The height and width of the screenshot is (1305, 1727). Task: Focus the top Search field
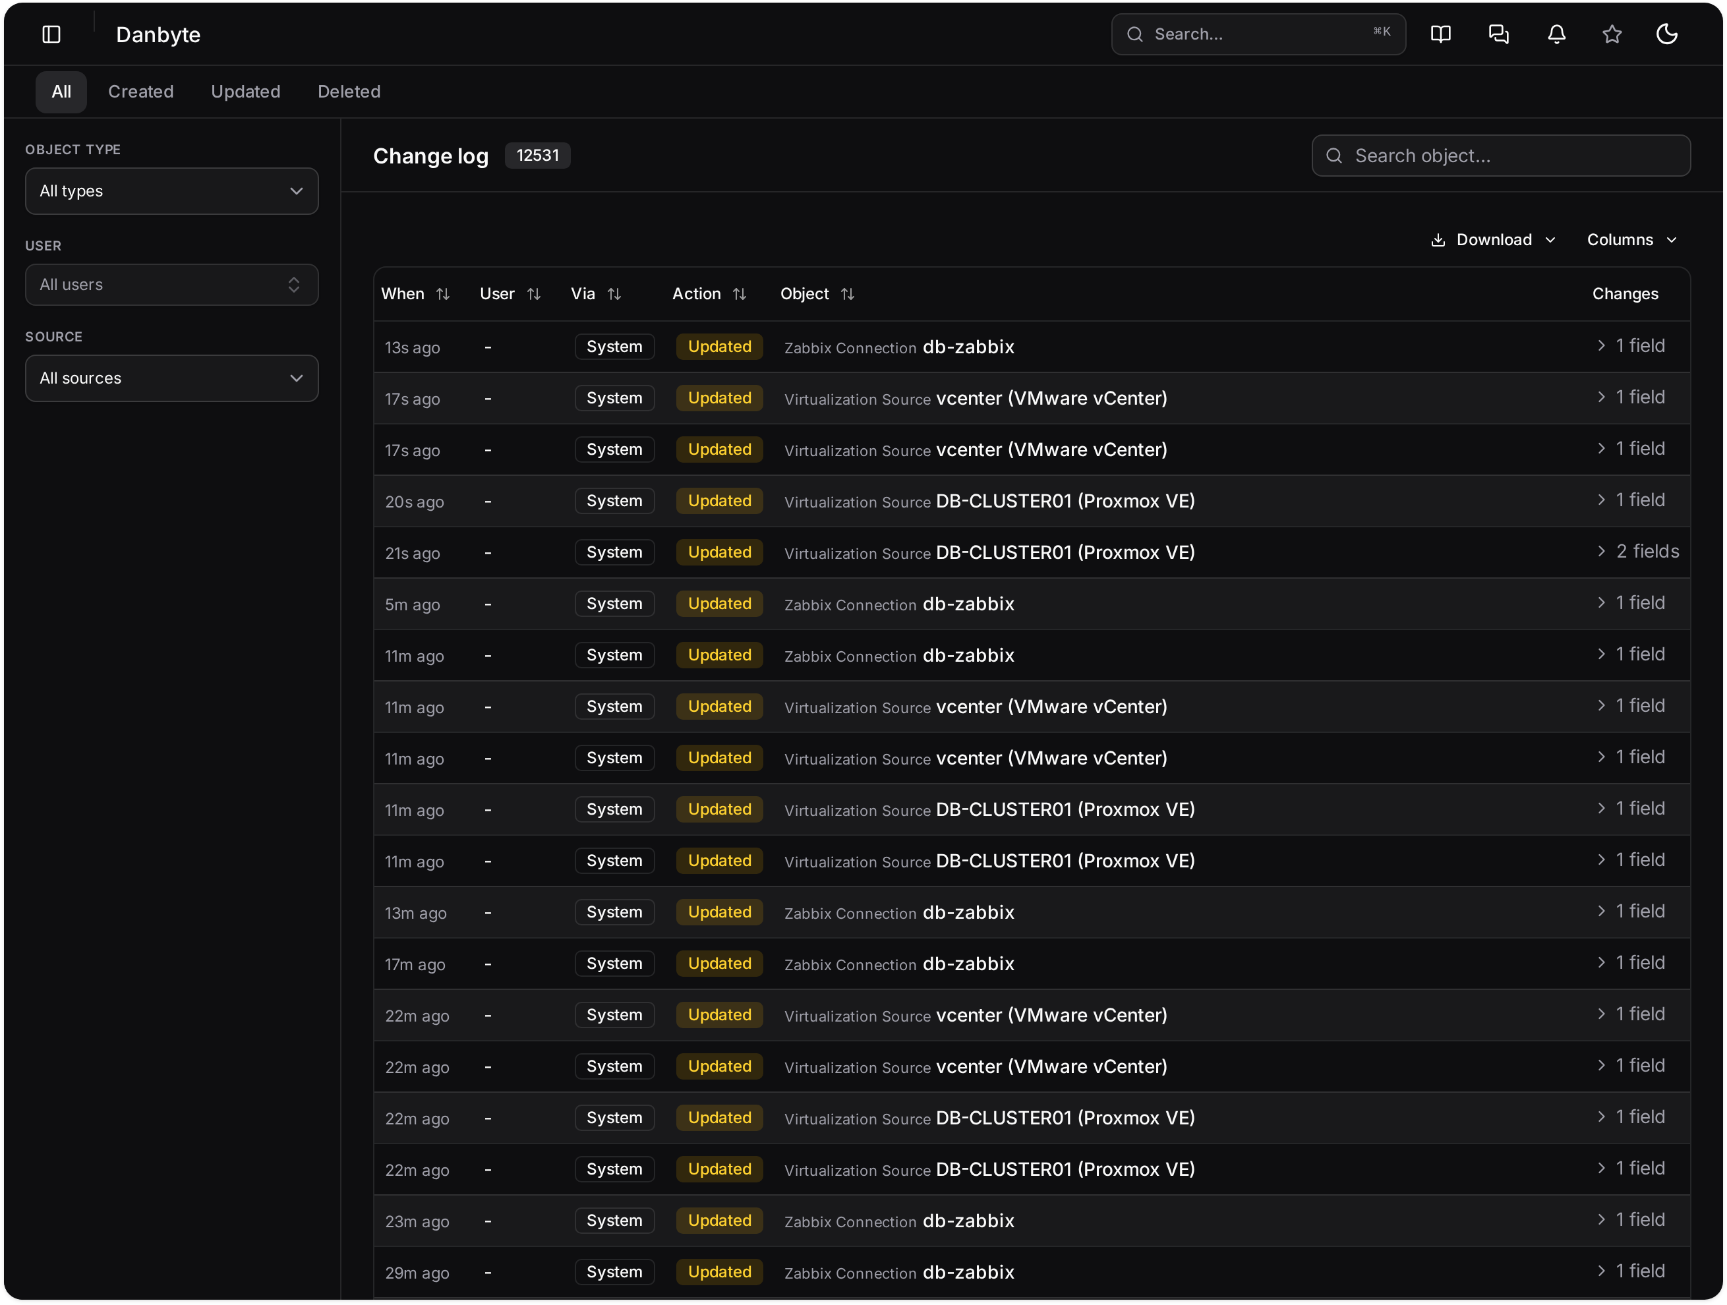click(1258, 34)
